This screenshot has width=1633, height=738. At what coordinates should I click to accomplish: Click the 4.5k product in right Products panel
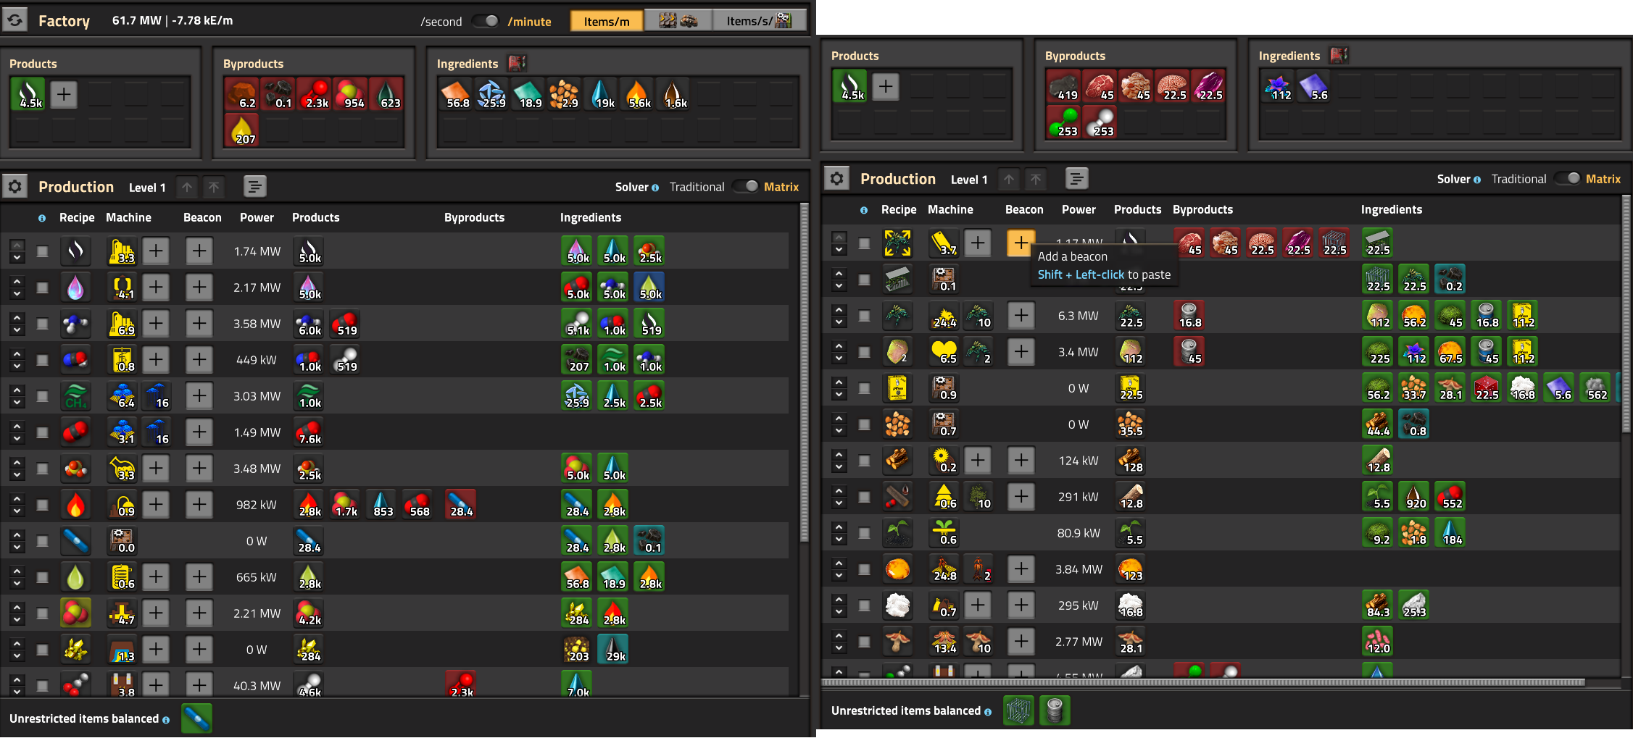pyautogui.click(x=849, y=86)
